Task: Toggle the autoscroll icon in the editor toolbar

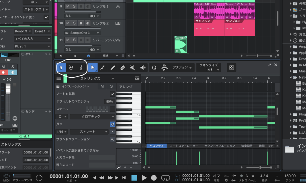Action: coord(231,68)
